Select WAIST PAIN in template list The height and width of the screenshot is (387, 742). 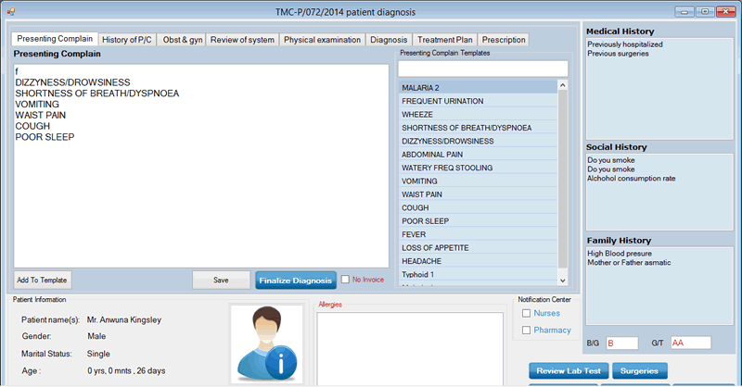pos(478,194)
